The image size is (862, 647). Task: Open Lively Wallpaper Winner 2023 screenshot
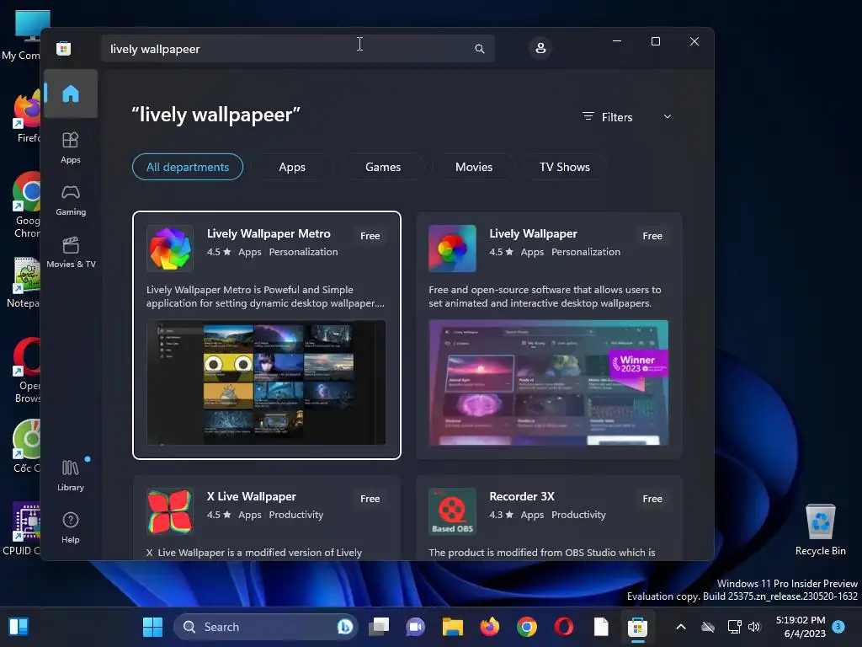[x=549, y=382]
